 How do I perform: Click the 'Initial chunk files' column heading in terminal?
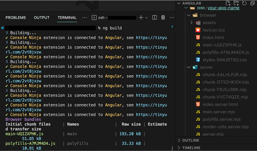(28, 124)
